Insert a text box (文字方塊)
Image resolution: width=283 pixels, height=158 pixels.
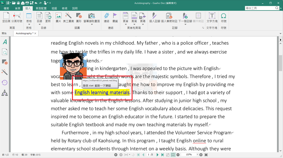tap(212, 17)
